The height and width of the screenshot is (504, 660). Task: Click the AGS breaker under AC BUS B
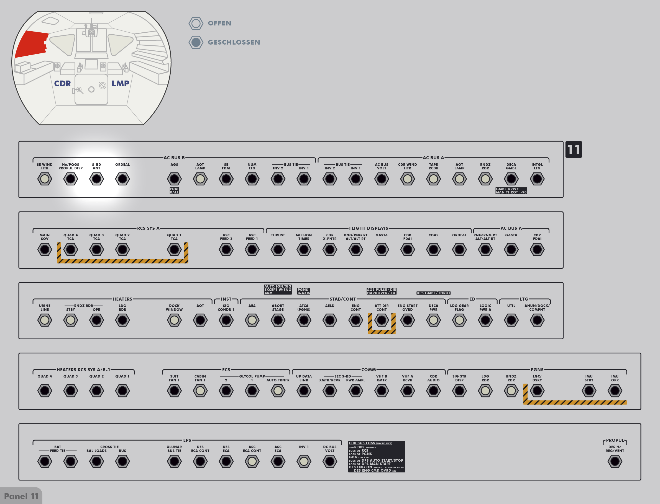174,179
